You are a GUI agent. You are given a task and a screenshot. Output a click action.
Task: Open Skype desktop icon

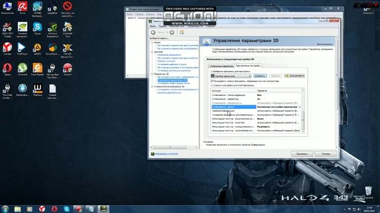tap(37, 28)
